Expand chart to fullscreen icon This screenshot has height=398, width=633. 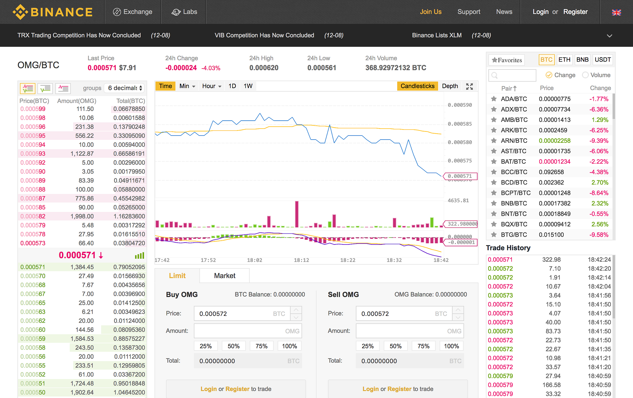[469, 86]
